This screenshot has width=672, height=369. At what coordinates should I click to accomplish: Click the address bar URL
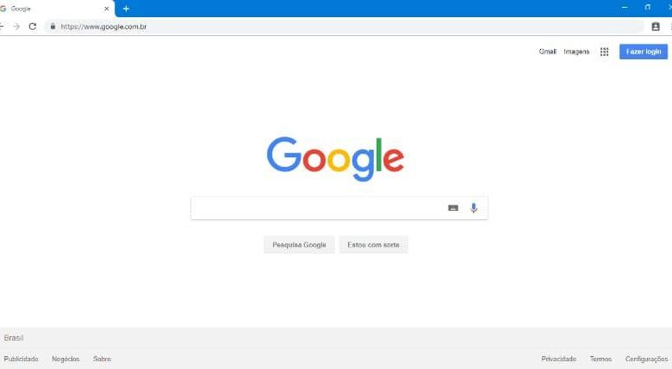click(103, 27)
